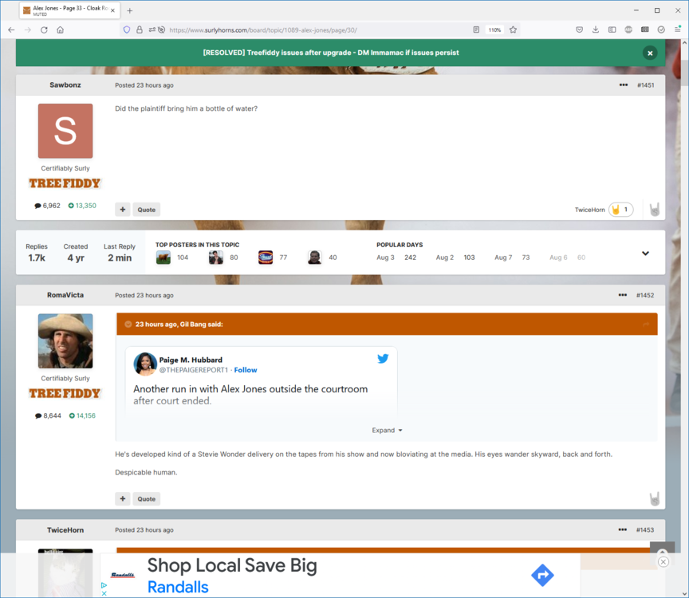
Task: Bookmark this page with the star icon
Action: (x=513, y=30)
